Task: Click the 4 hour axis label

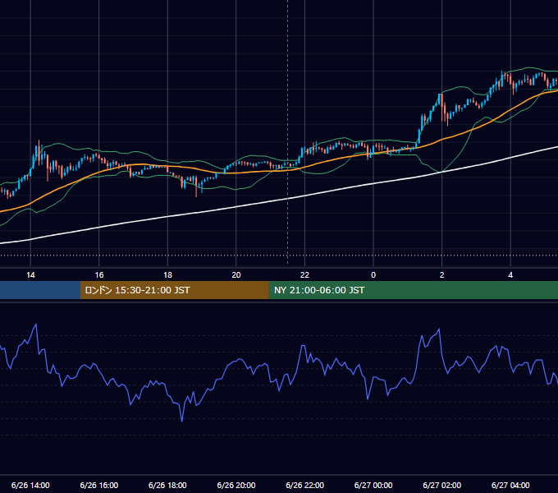Action: [x=510, y=275]
